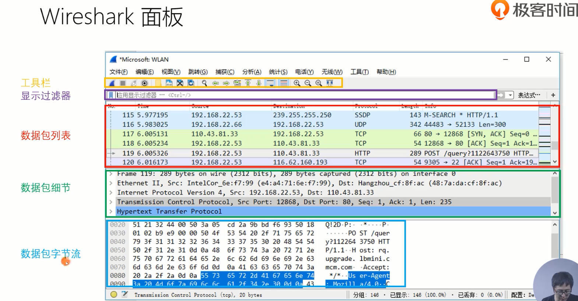Jump to the first packet

pyautogui.click(x=248, y=83)
